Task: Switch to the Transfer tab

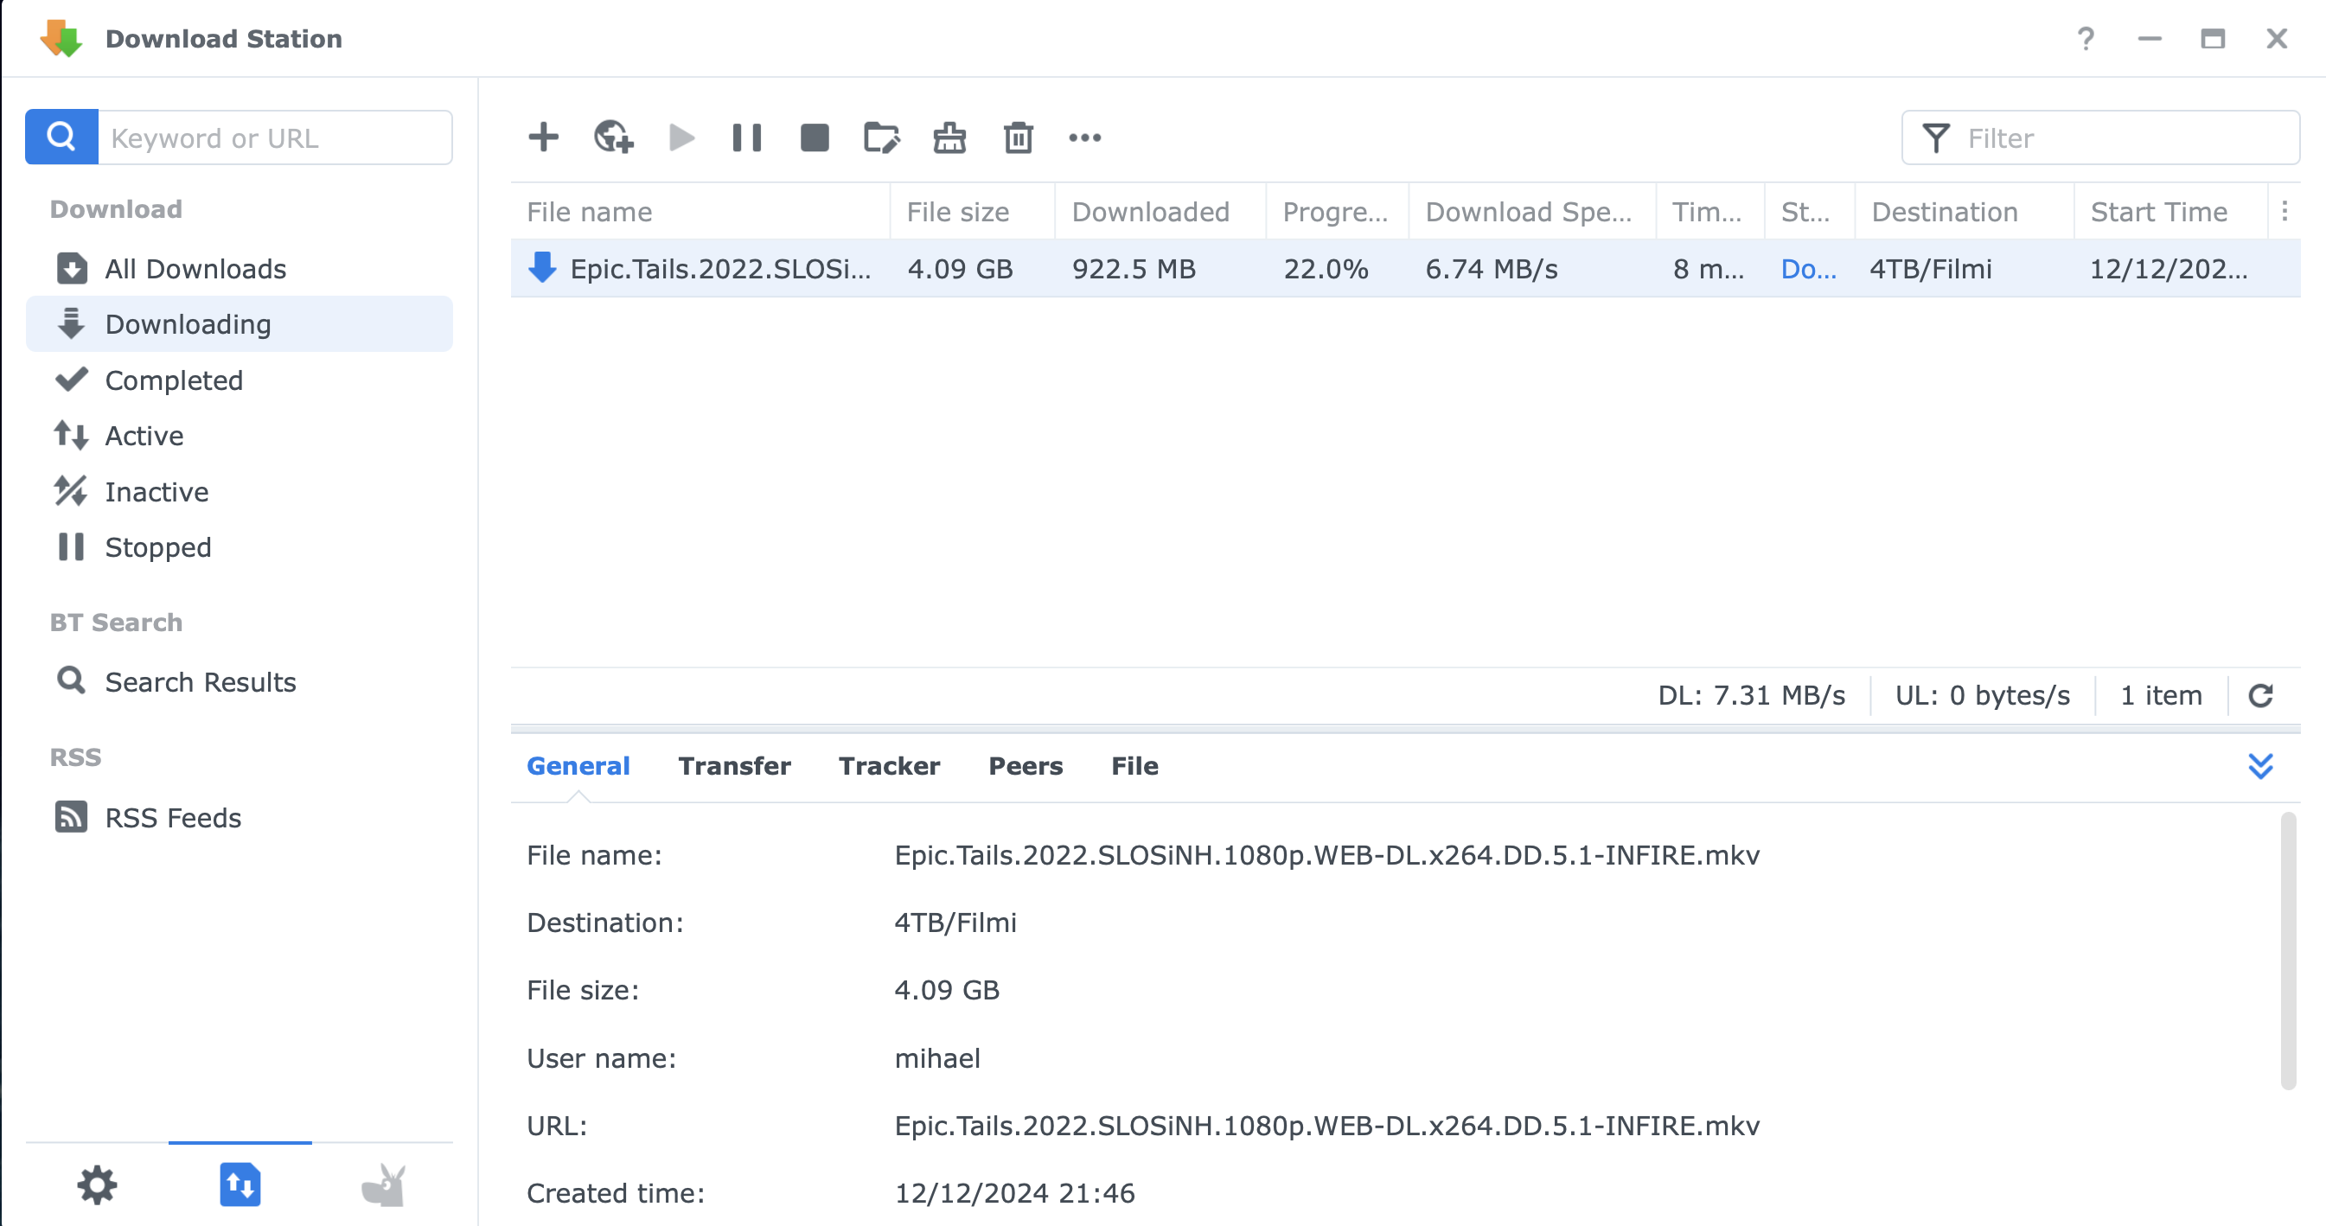Action: click(734, 765)
